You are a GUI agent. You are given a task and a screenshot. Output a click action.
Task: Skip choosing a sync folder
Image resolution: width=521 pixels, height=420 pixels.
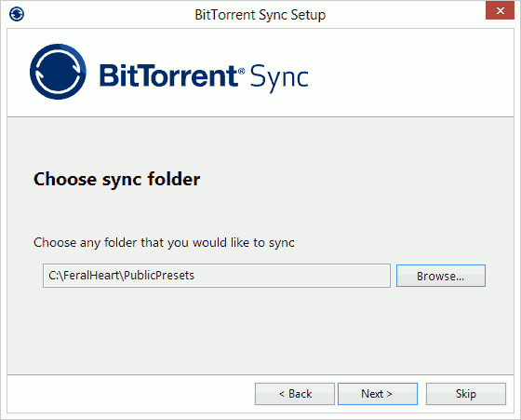coord(466,394)
